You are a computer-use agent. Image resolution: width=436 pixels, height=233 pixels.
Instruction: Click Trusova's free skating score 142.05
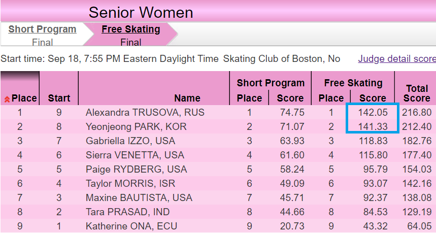[373, 112]
